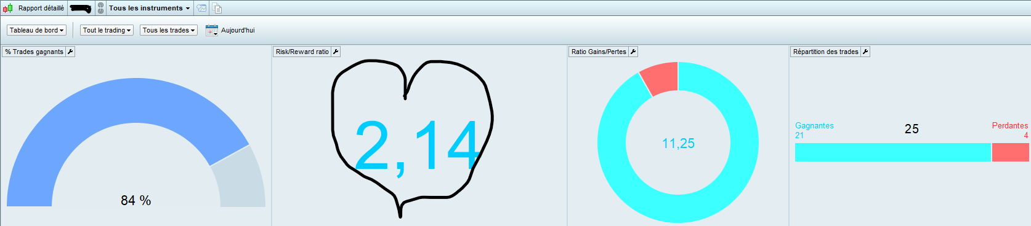The image size is (1031, 226).
Task: Expand the Tout le trading dropdown
Action: pyautogui.click(x=107, y=30)
